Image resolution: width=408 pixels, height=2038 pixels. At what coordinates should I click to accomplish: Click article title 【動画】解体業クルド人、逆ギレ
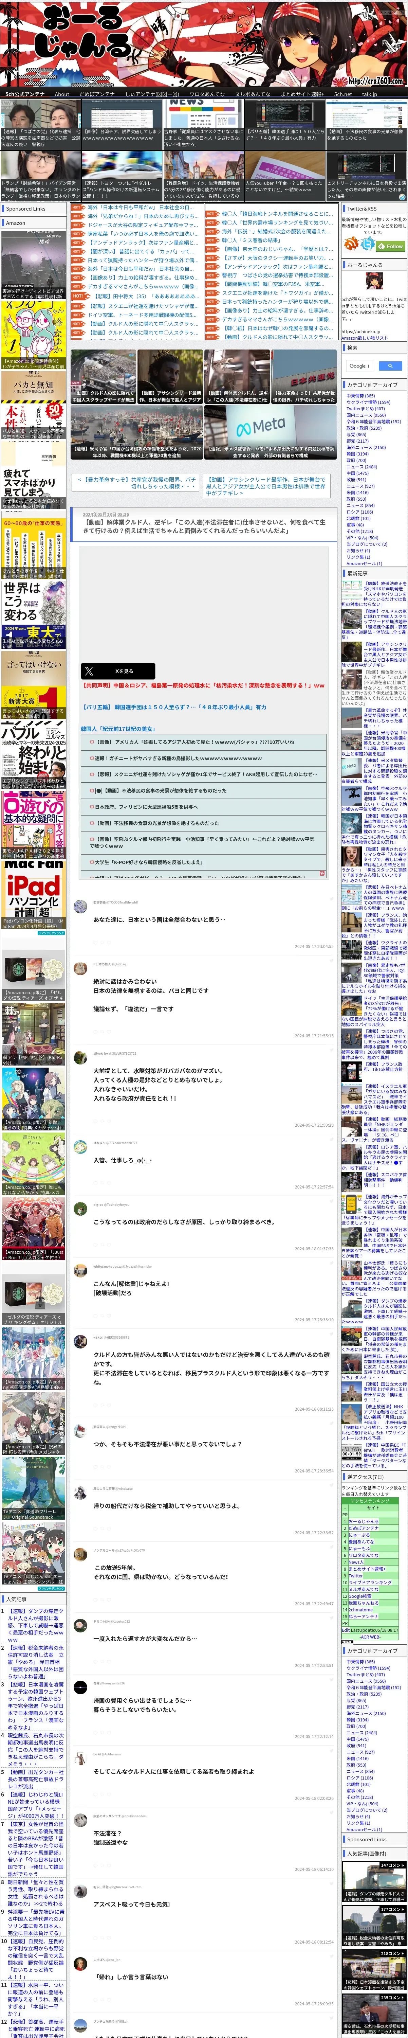(x=204, y=526)
